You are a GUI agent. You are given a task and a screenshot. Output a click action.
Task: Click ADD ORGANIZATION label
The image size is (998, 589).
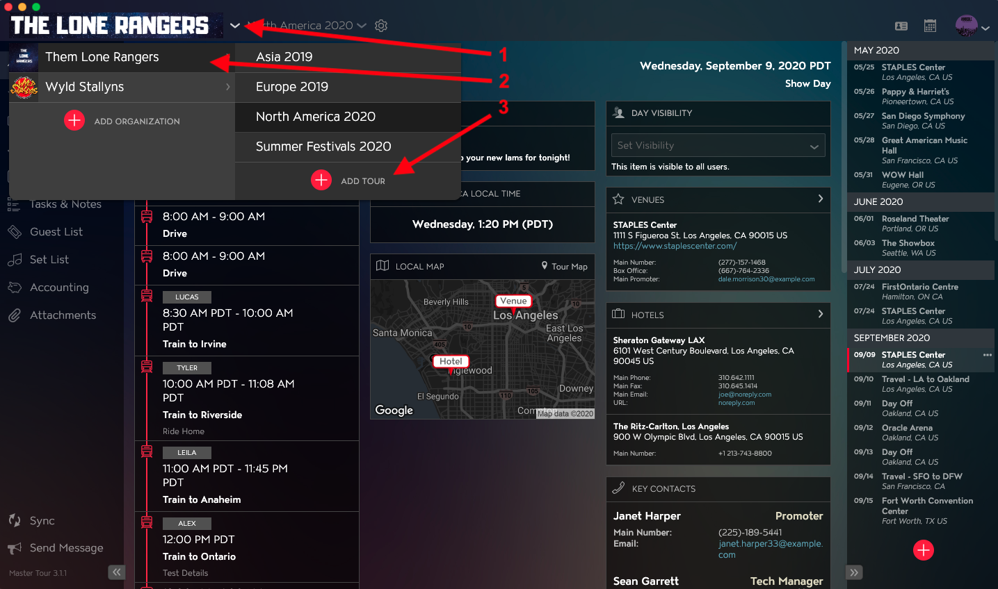pos(137,121)
